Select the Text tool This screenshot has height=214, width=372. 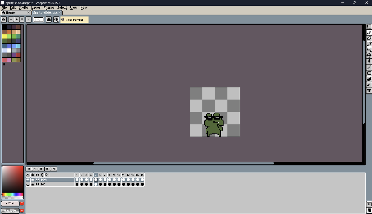point(369,91)
